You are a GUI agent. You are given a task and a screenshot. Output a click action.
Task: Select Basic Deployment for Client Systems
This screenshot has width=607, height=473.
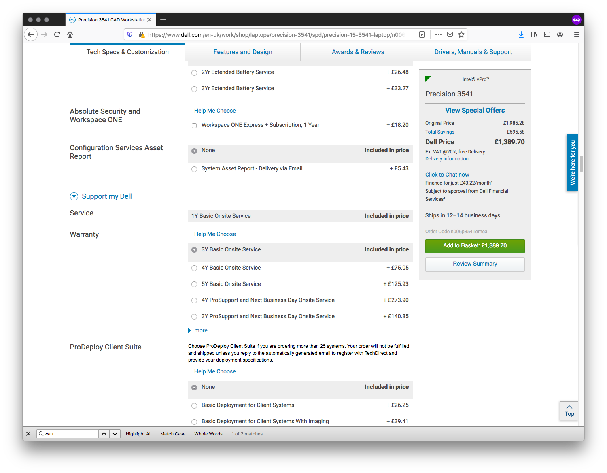pos(194,405)
